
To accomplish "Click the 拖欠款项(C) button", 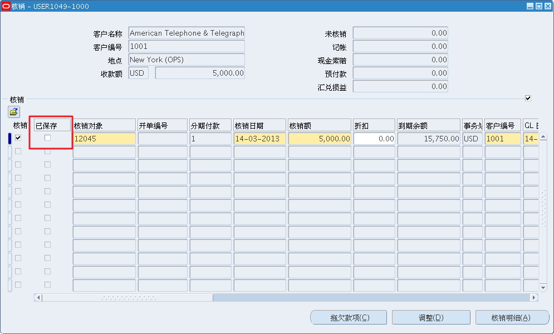I will click(349, 317).
